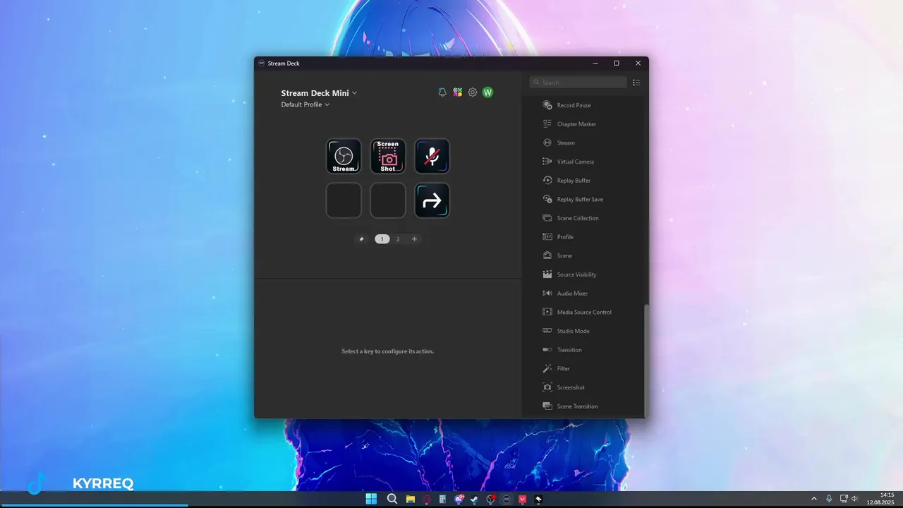Open the notifications bell
Screen dimensions: 903x508
[442, 92]
